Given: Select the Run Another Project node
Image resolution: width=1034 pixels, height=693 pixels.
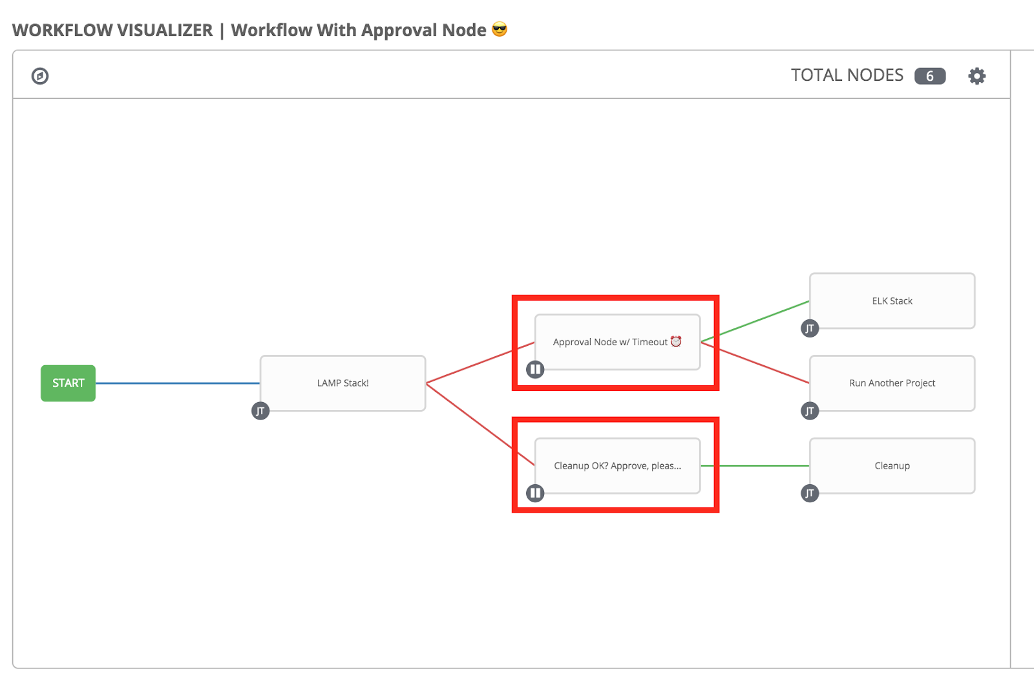Looking at the screenshot, I should click(x=892, y=383).
